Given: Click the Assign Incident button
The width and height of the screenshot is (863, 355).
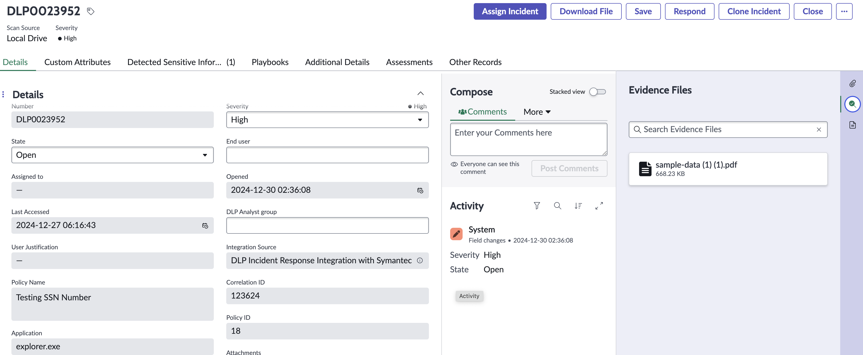Looking at the screenshot, I should 510,11.
